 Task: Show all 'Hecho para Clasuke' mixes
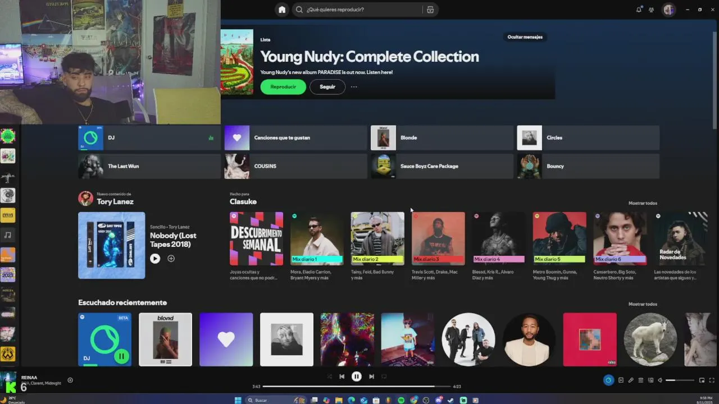point(643,203)
